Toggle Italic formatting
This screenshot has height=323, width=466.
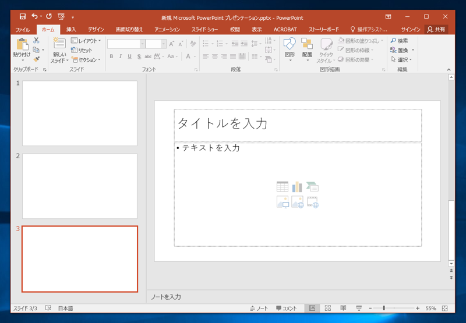121,56
